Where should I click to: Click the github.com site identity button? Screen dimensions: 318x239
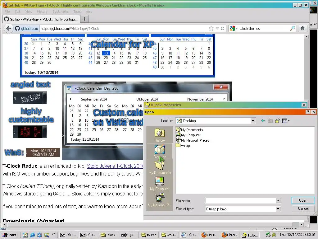(26, 28)
